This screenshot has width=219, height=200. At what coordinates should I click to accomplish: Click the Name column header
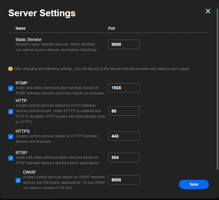click(x=21, y=28)
